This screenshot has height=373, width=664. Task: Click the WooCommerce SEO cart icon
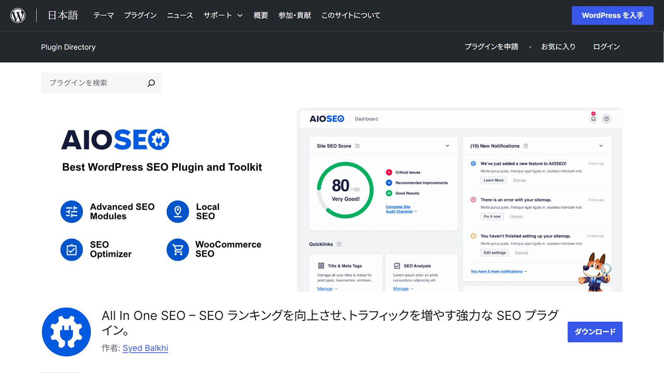(x=178, y=249)
